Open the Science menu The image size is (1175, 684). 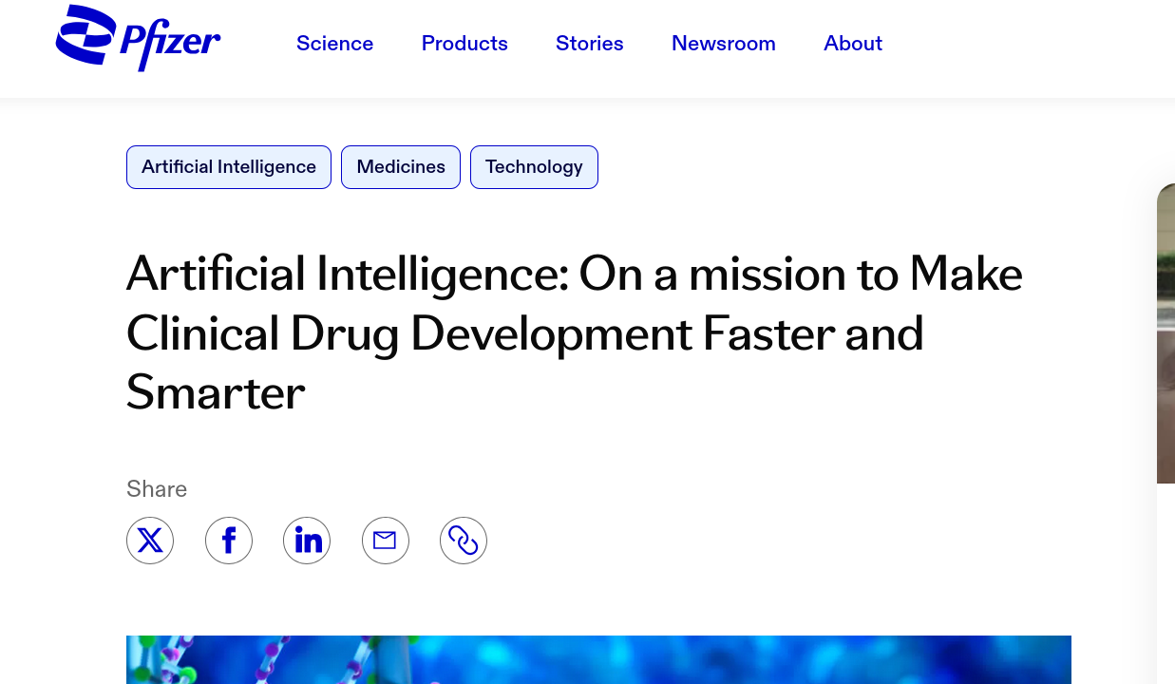[335, 44]
